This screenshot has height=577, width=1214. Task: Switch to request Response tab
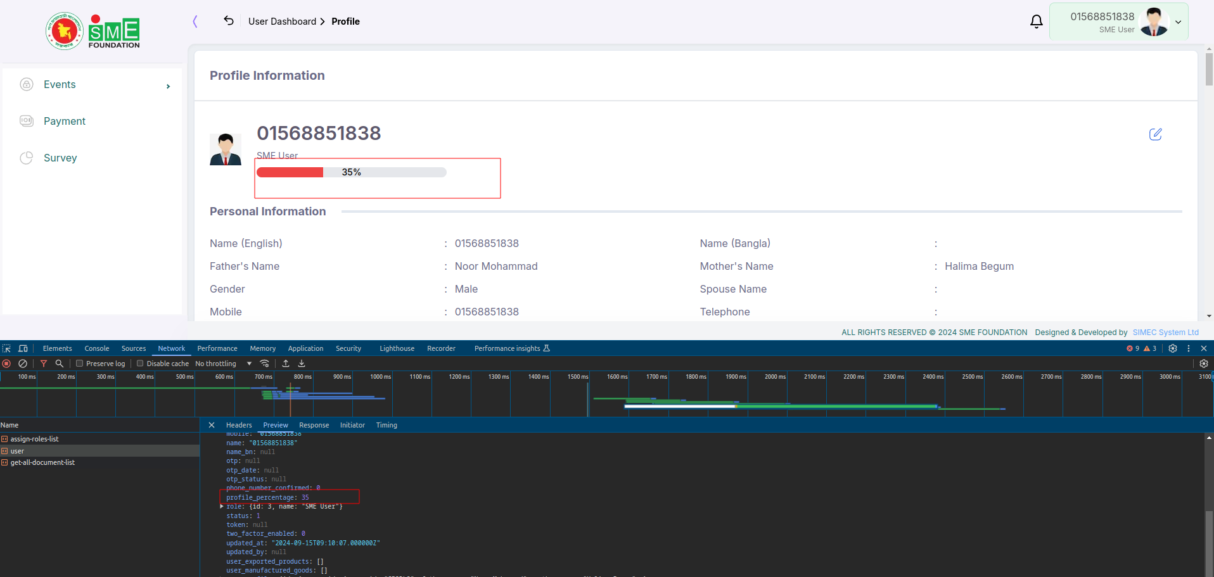(314, 425)
